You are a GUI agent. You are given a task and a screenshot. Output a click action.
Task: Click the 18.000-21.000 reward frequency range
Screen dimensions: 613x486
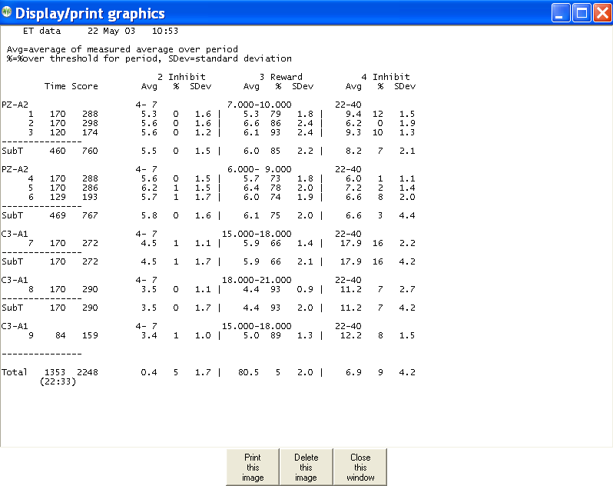point(259,280)
